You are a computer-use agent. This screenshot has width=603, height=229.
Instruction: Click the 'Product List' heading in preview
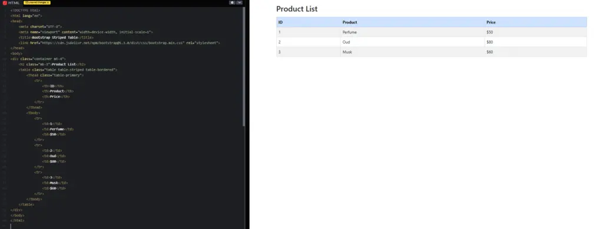(x=297, y=9)
